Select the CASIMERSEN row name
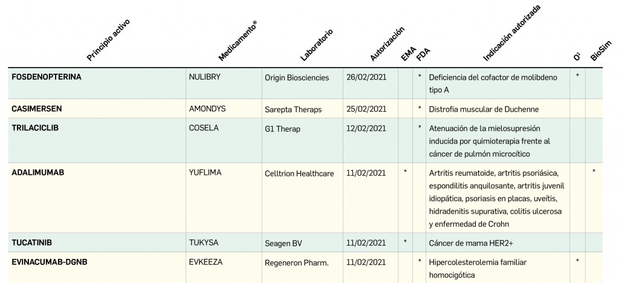Screen dimensions: 619x283 coord(37,109)
